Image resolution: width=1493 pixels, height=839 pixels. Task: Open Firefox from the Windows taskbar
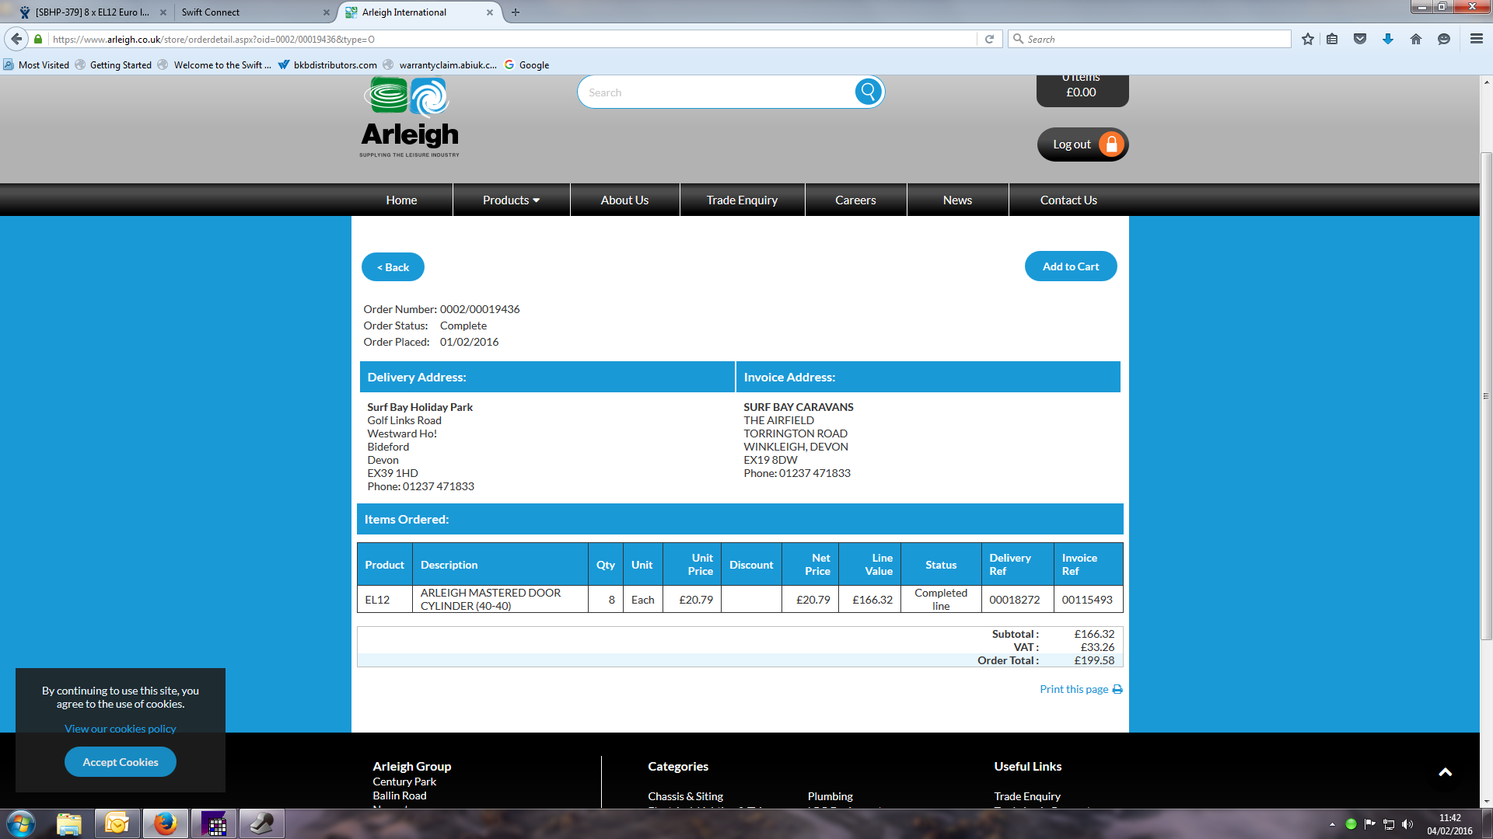(165, 823)
